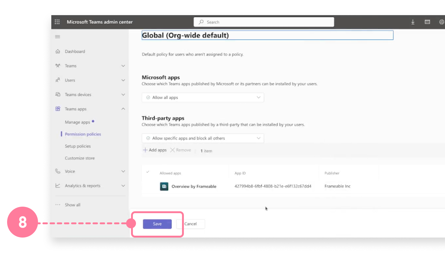Click Show all in sidebar
The image size is (445, 257).
73,205
